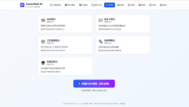
Task: Click text 识别AI输出的幻觉和偏差
Action: click(108, 47)
